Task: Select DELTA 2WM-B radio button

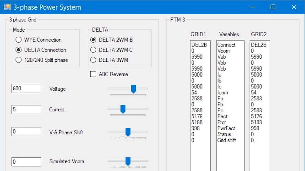Action: coord(93,40)
